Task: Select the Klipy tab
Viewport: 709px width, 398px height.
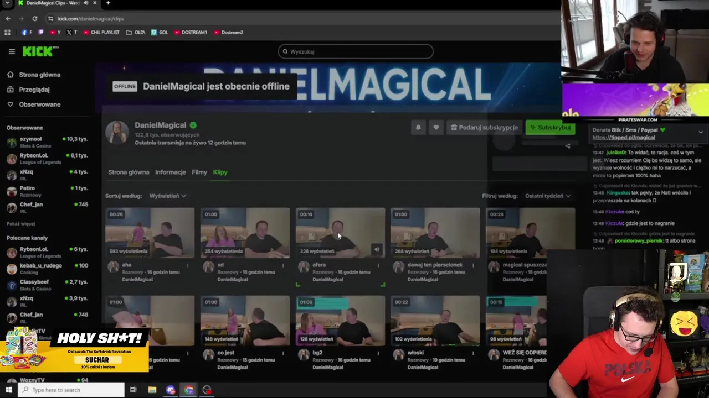Action: pos(220,172)
